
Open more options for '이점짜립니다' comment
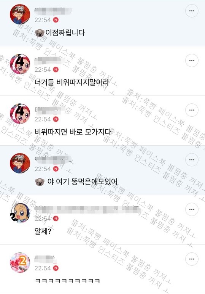tap(192, 11)
